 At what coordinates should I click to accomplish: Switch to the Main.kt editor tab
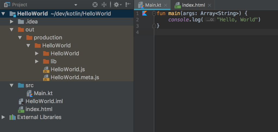tap(152, 5)
